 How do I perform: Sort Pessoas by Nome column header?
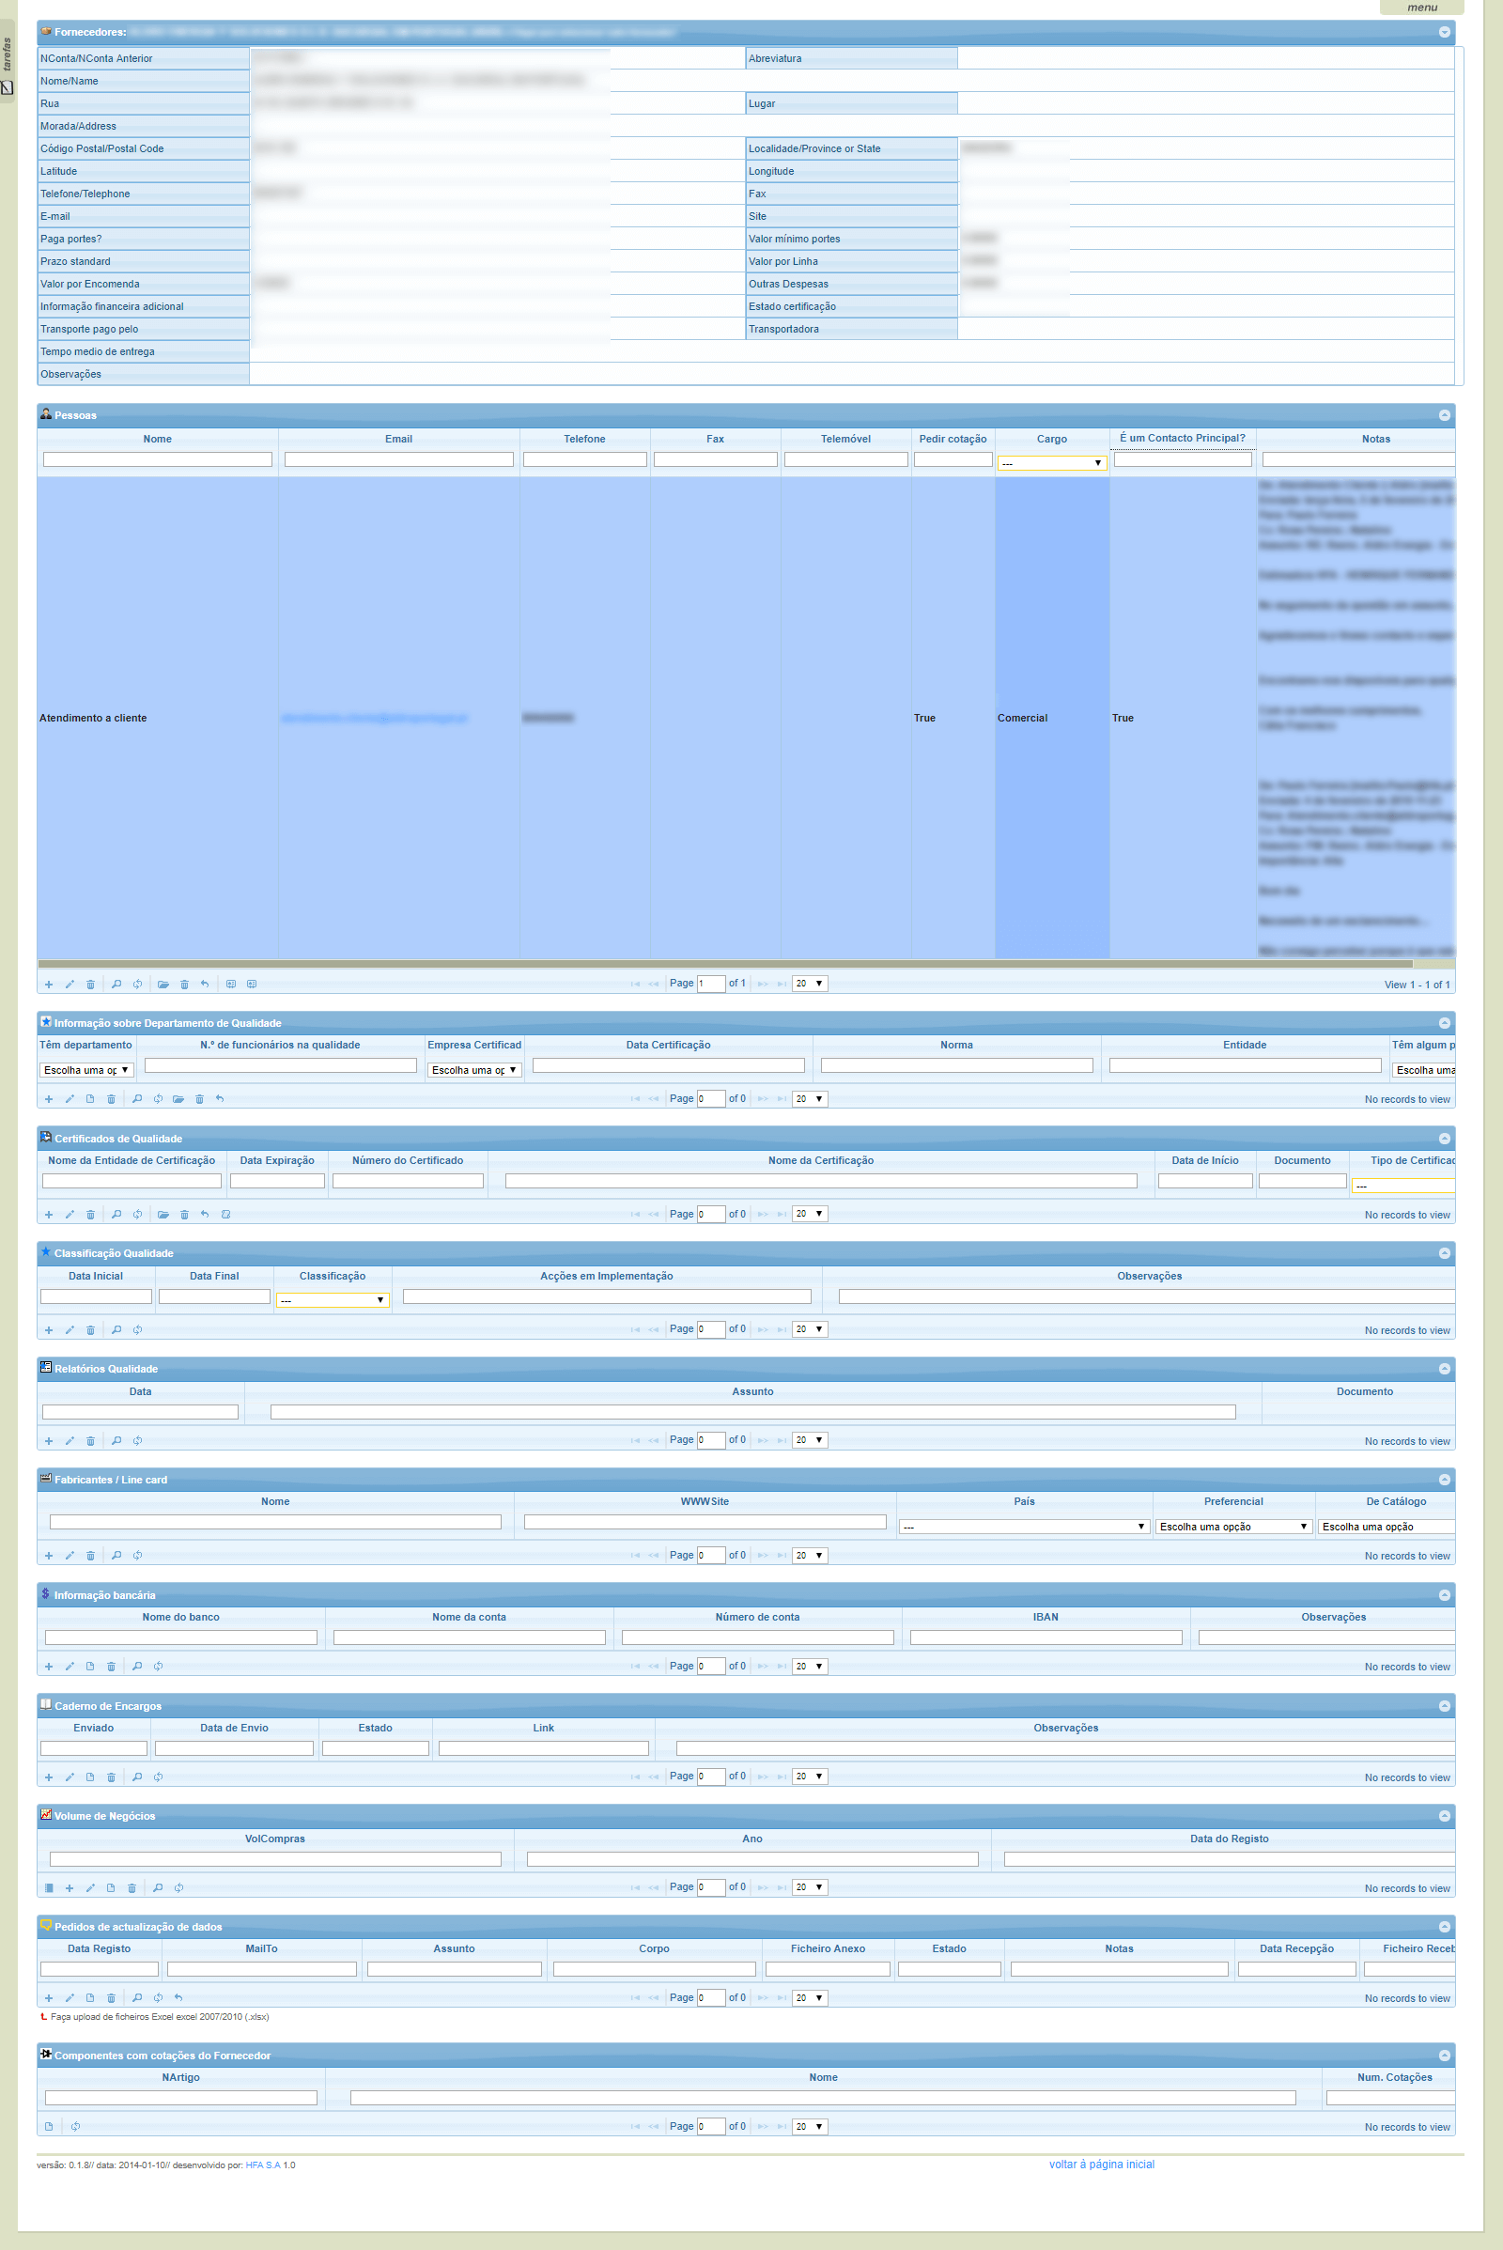(x=157, y=439)
